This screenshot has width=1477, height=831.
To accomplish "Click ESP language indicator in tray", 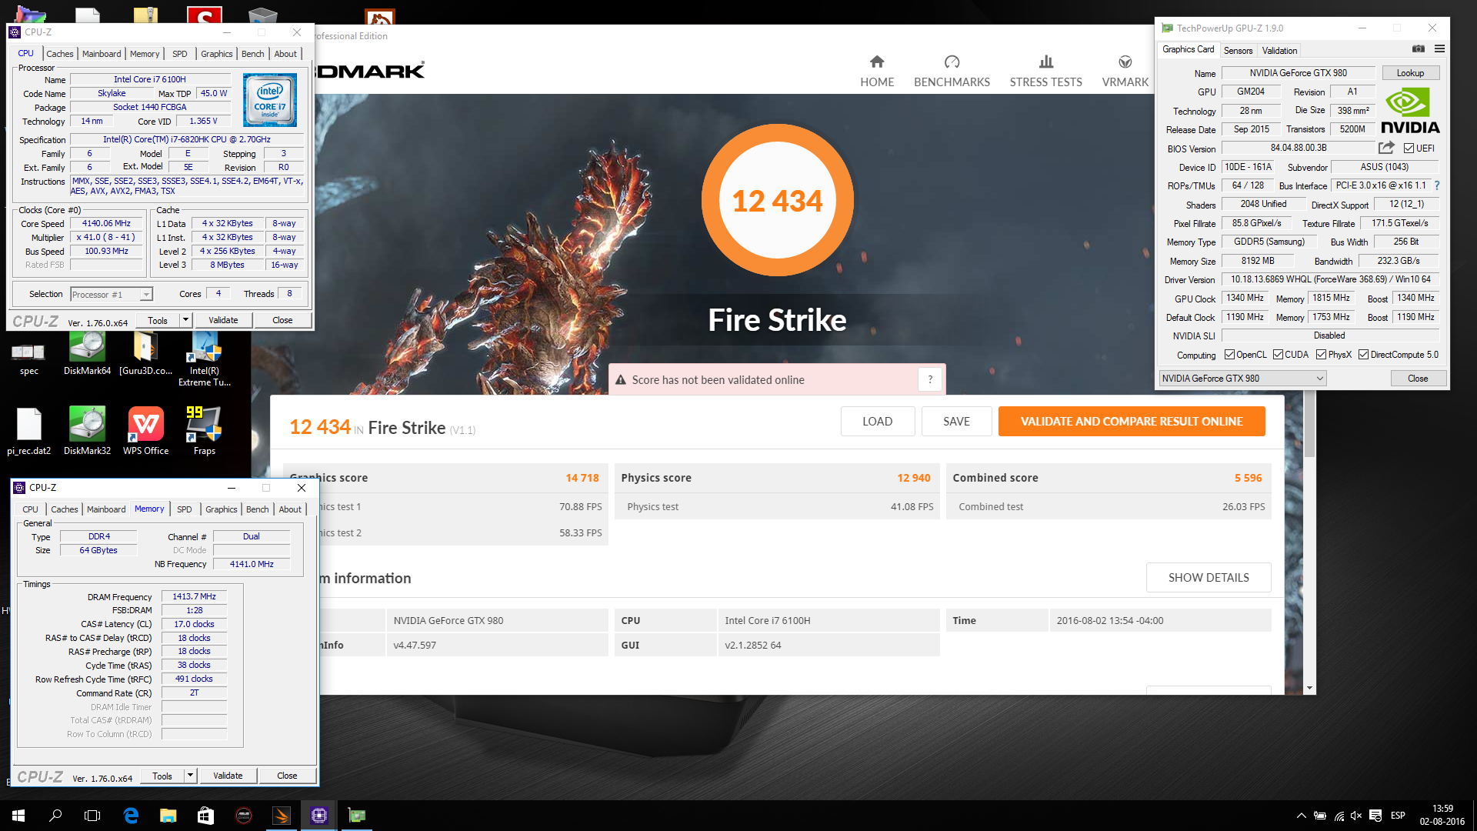I will point(1398,816).
